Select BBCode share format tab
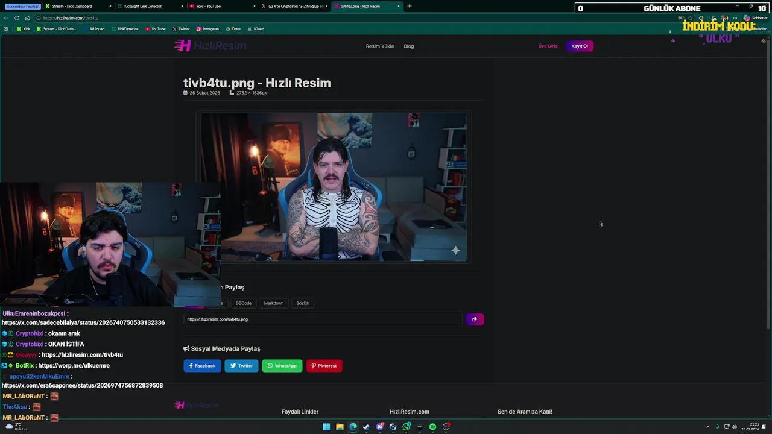 tap(244, 303)
